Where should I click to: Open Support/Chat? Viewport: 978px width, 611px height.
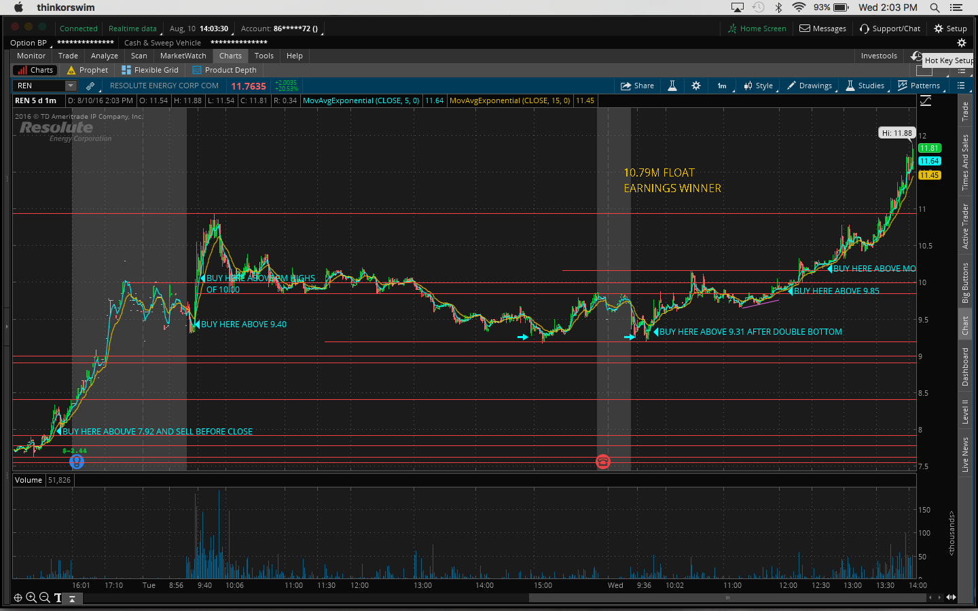click(x=890, y=29)
